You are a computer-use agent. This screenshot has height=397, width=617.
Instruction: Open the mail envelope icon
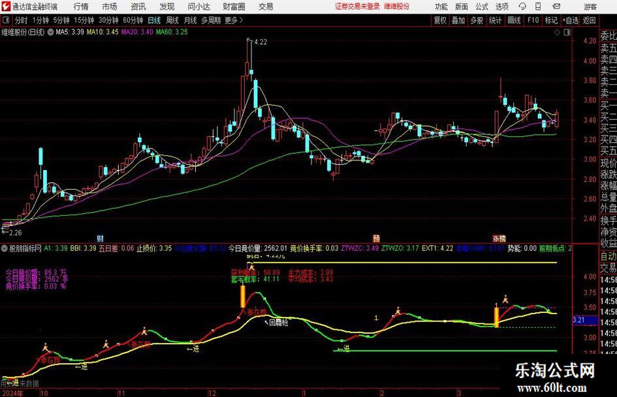(x=556, y=7)
